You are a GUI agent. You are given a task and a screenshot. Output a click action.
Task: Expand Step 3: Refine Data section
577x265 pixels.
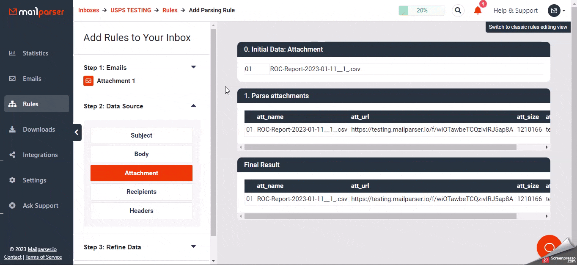click(193, 247)
